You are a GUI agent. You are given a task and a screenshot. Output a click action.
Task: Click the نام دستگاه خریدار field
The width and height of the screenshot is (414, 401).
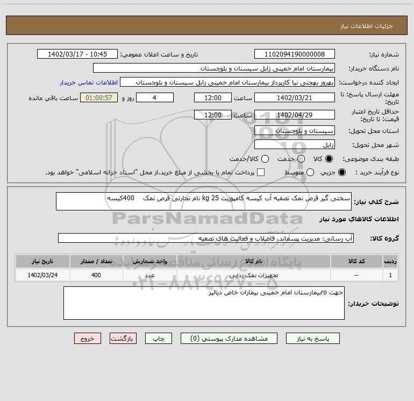214,68
